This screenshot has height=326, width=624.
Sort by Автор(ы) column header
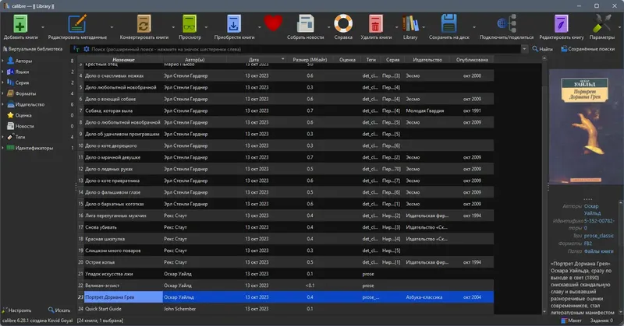point(194,60)
